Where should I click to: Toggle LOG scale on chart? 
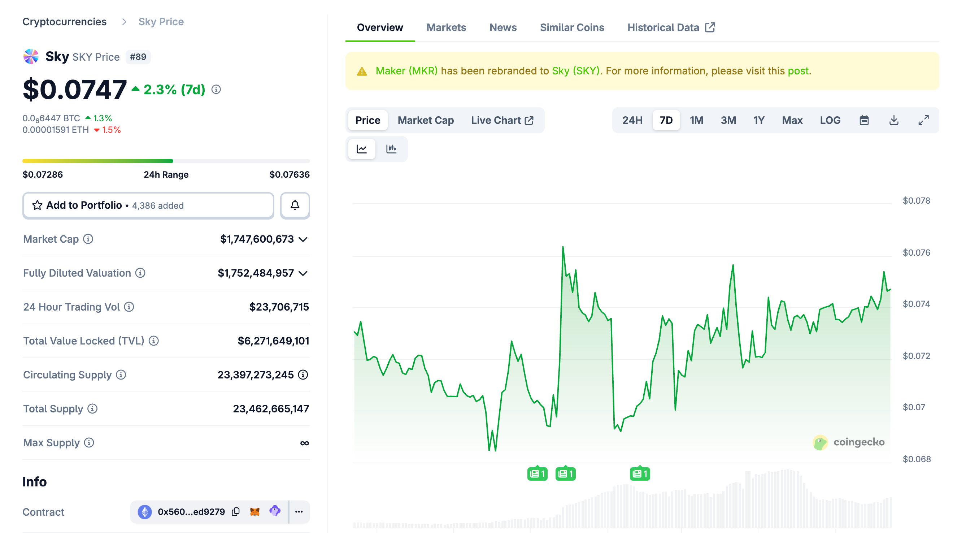pos(830,120)
